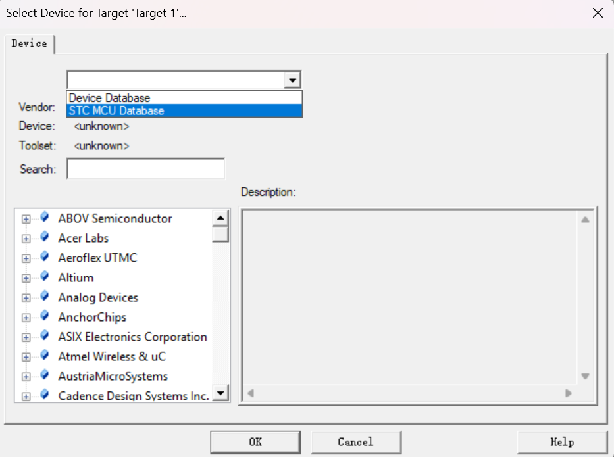Click Cadence Design Systems vendor icon

[45, 394]
